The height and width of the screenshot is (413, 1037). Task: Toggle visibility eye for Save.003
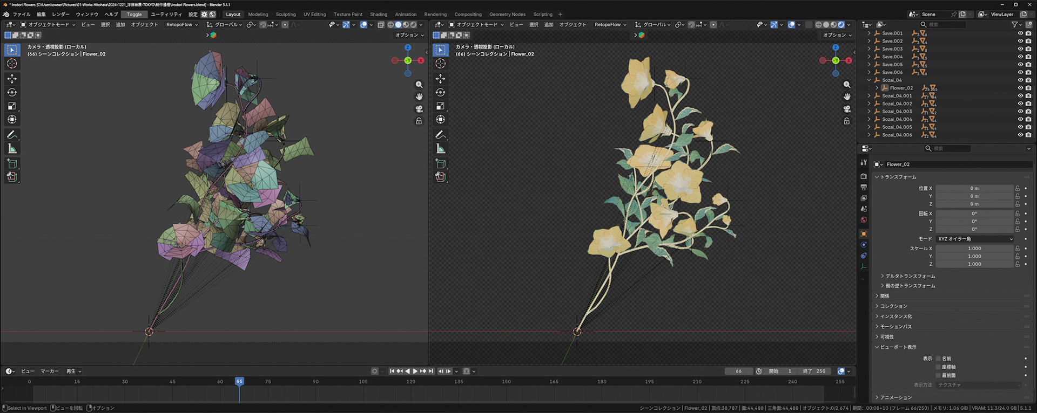1020,49
